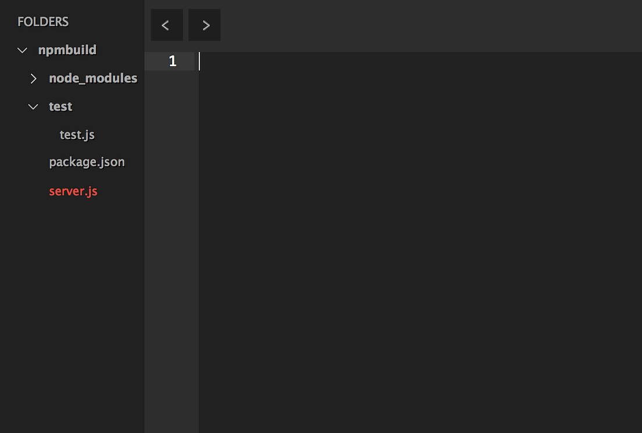Select the test folder label
This screenshot has width=642, height=433.
pyautogui.click(x=60, y=106)
